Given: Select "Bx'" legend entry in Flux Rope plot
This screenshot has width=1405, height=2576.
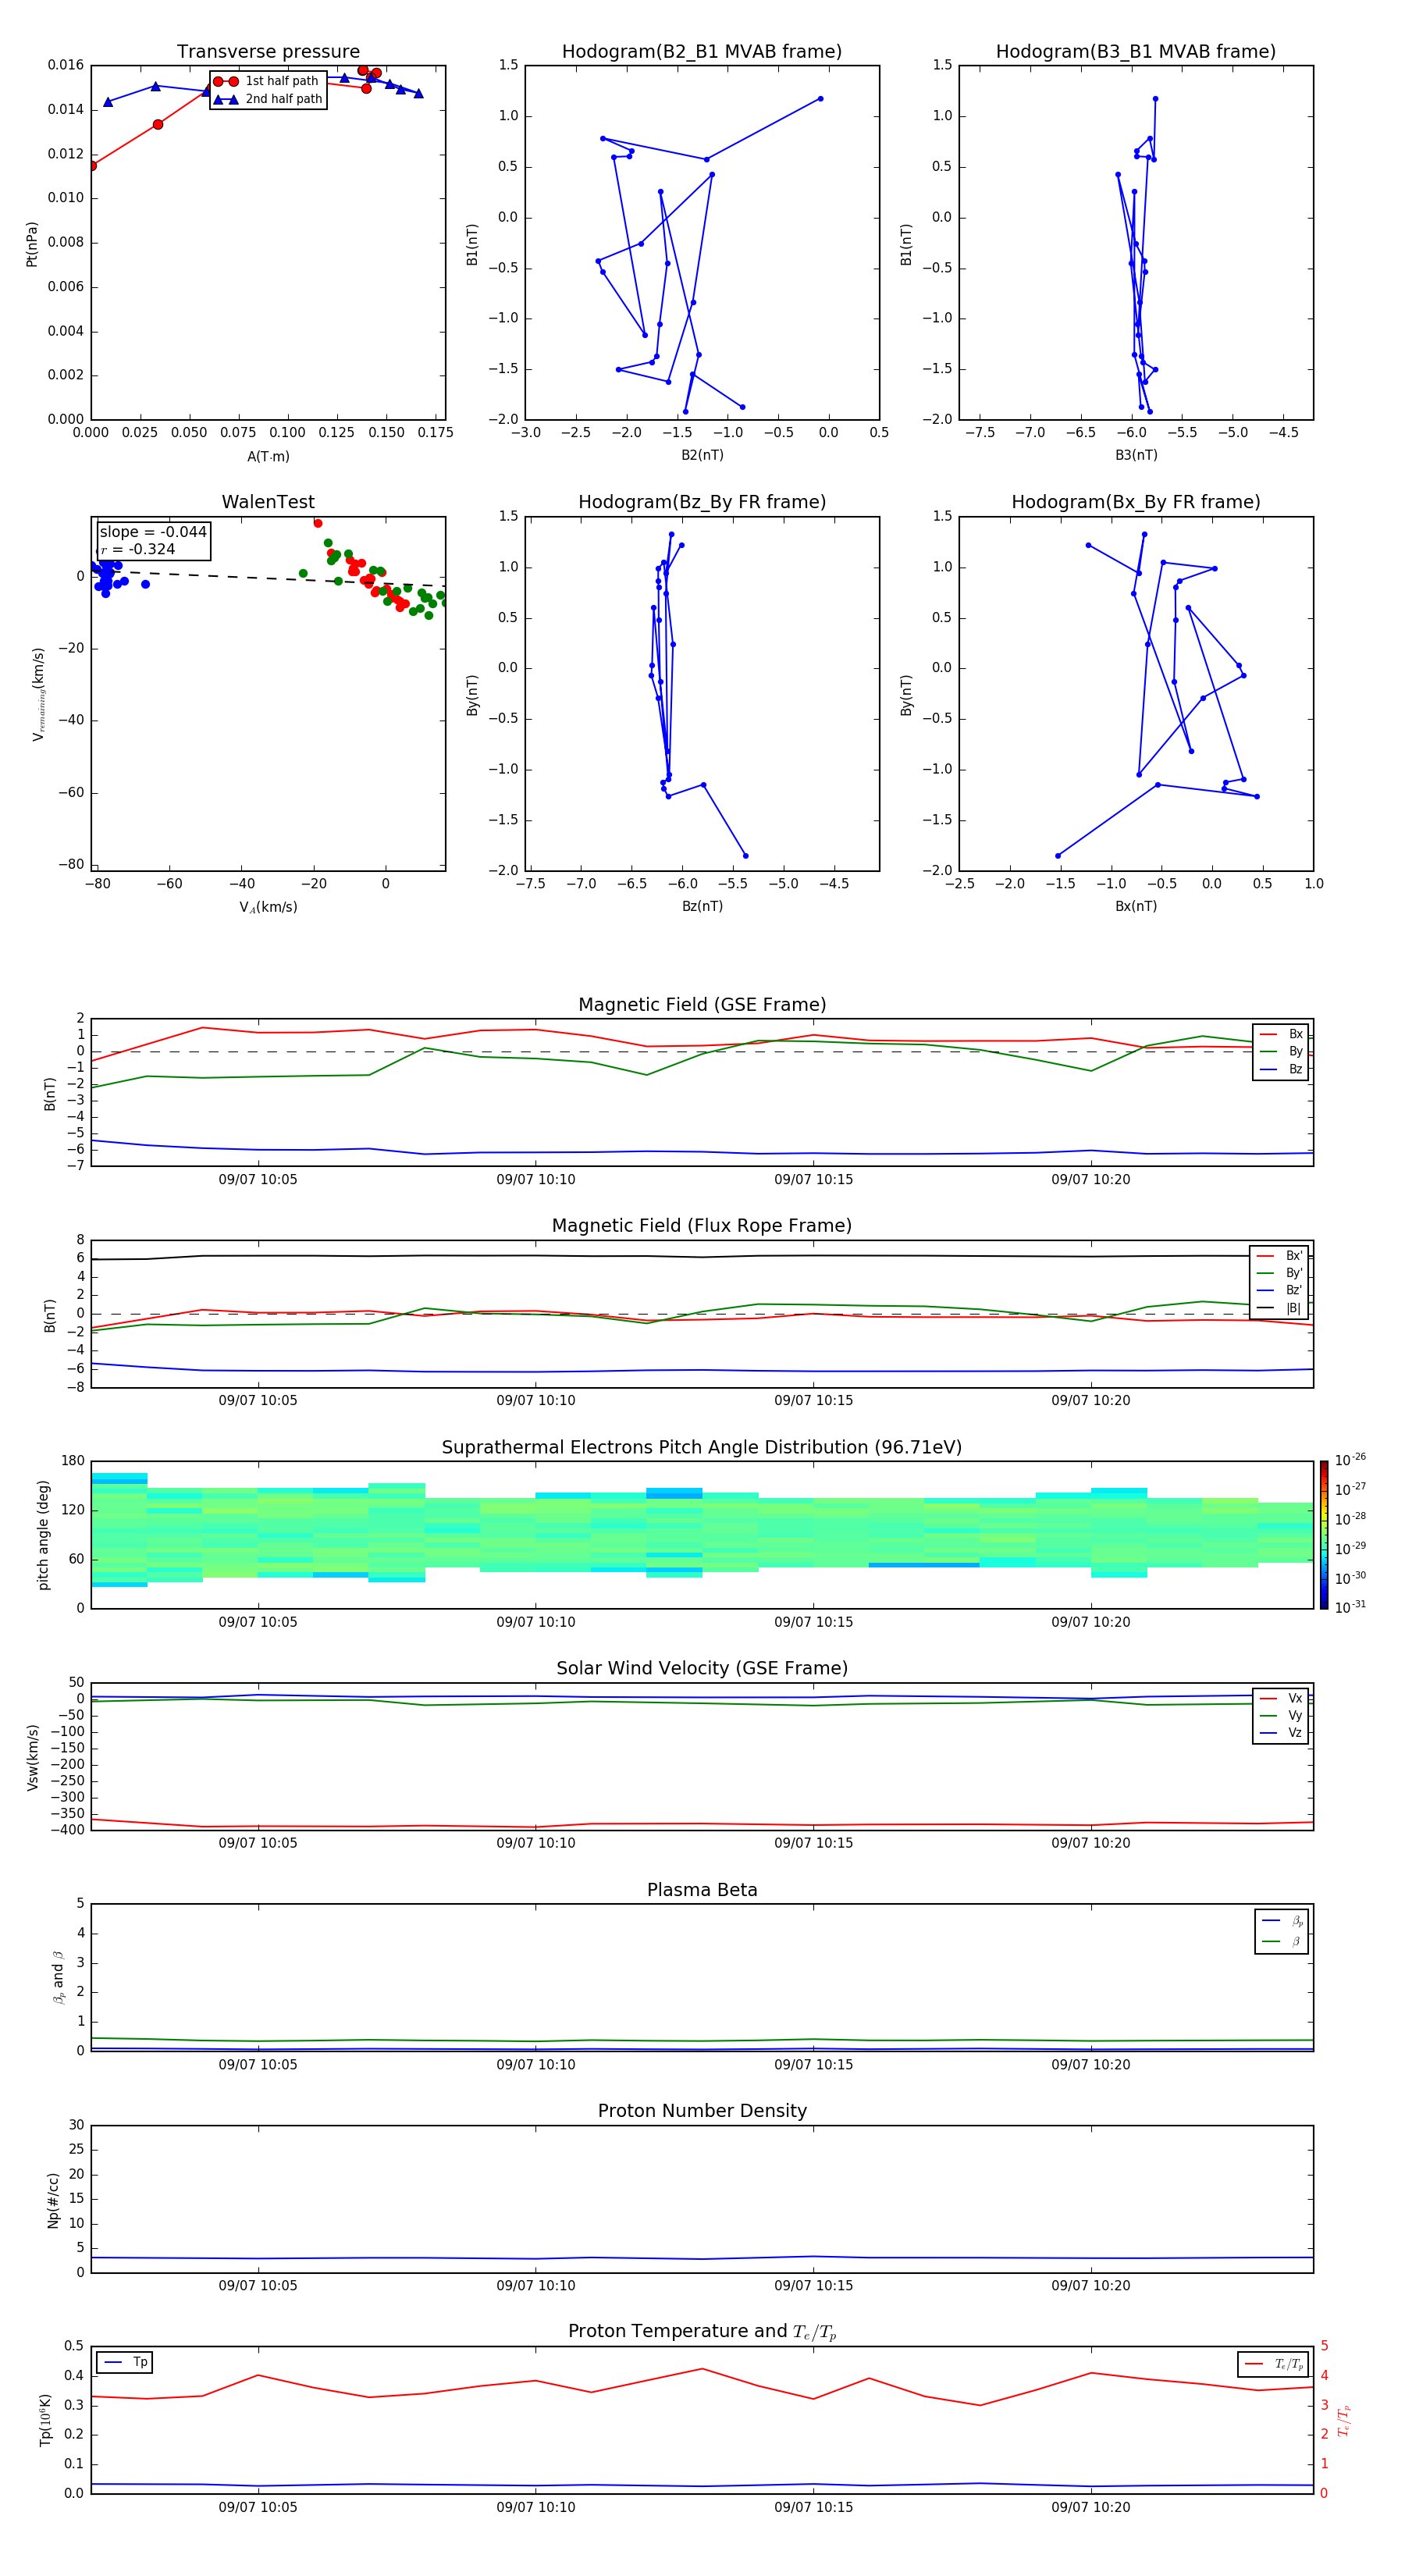Looking at the screenshot, I should (x=1279, y=1256).
